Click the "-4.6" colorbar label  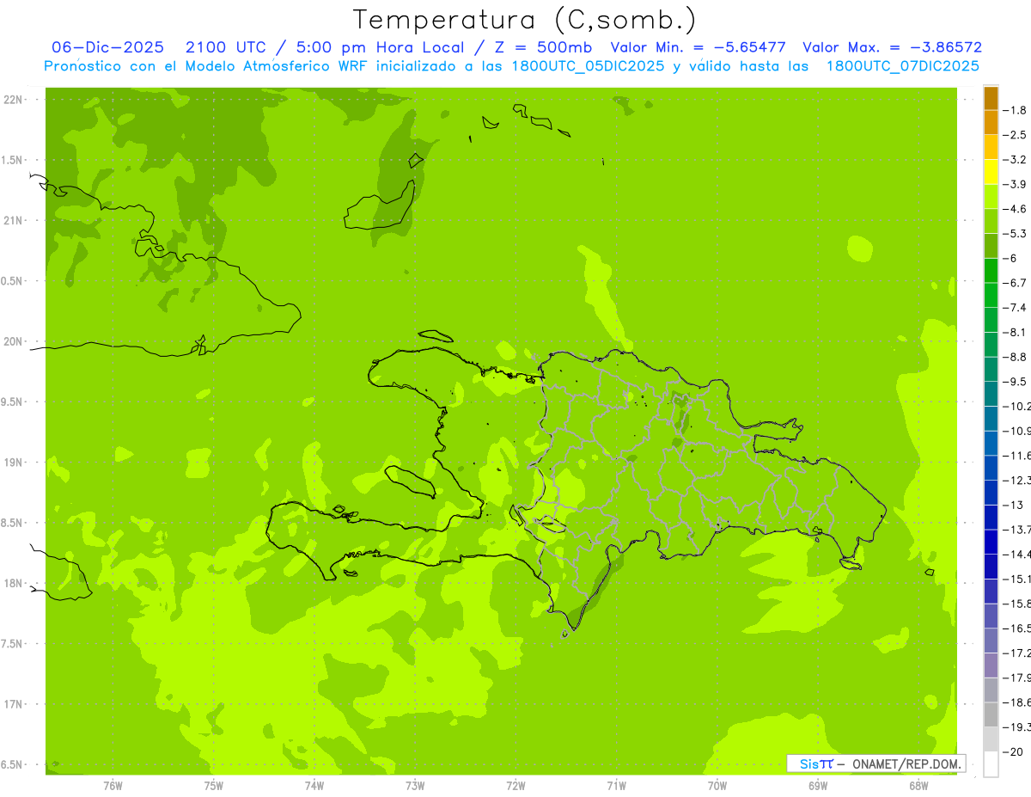click(x=1016, y=209)
